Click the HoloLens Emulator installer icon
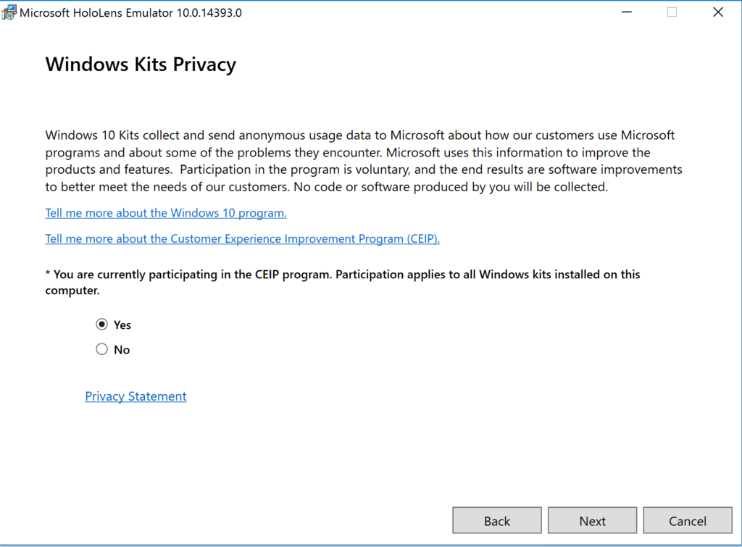Screen dimensions: 742x547 point(9,12)
